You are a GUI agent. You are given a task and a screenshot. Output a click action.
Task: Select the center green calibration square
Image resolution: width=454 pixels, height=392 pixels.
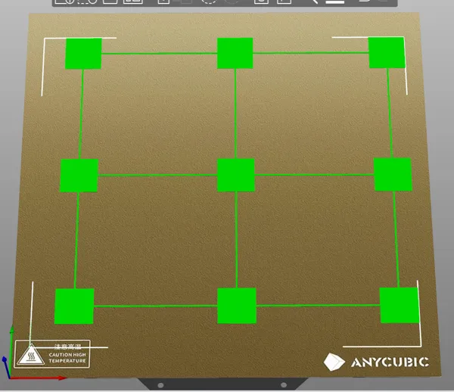coord(236,175)
